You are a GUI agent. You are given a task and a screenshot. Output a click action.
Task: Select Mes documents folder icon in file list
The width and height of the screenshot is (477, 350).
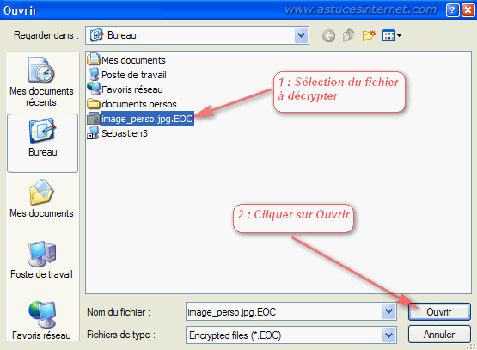tap(94, 59)
